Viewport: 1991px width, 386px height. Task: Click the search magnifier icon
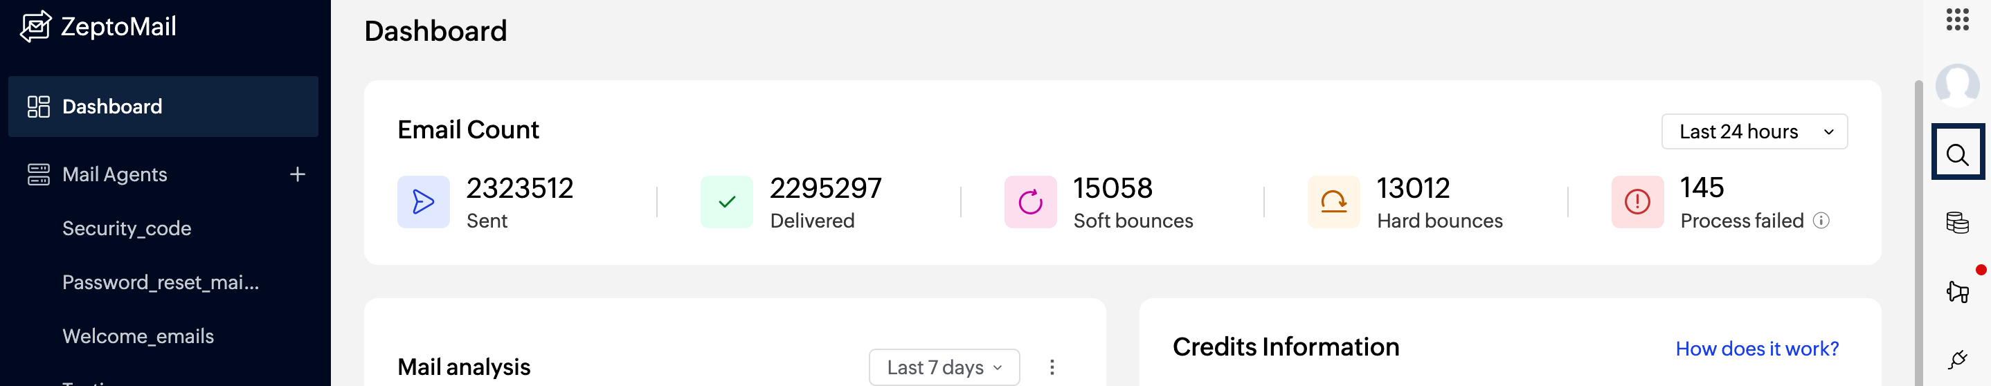point(1957,154)
